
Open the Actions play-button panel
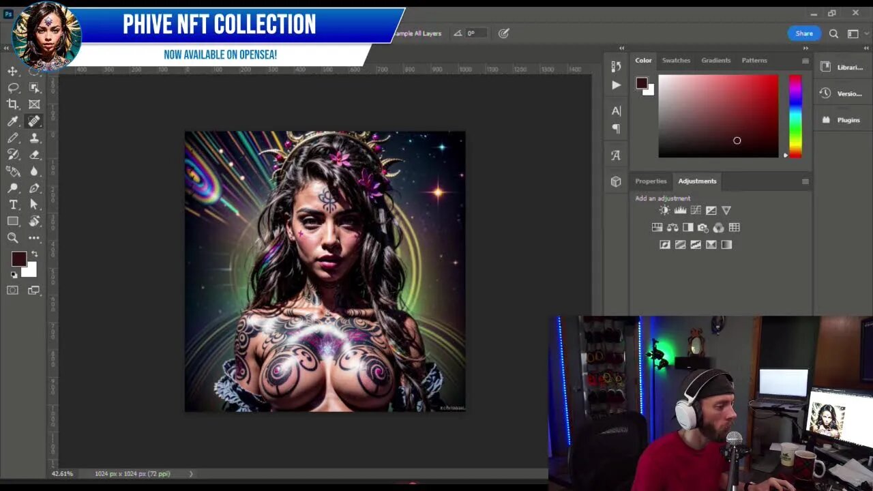click(616, 85)
